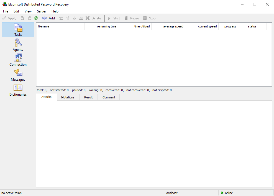Switch to the Attacks tab
The image size is (274, 196).
tap(47, 97)
